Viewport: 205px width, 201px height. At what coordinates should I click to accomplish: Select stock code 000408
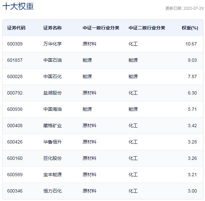(15, 126)
